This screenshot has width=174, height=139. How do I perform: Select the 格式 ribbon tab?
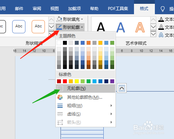coord(144,9)
